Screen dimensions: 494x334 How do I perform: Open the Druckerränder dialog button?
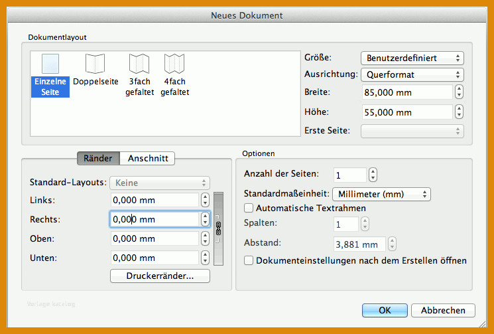(x=160, y=276)
